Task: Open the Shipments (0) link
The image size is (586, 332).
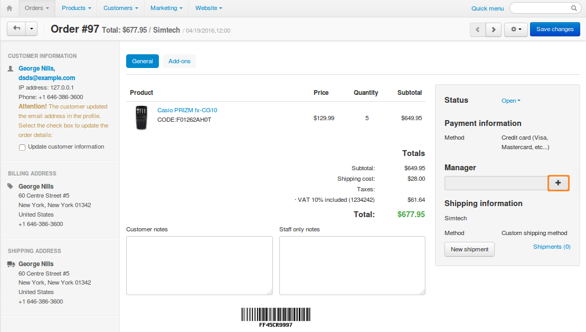Action: [x=552, y=247]
